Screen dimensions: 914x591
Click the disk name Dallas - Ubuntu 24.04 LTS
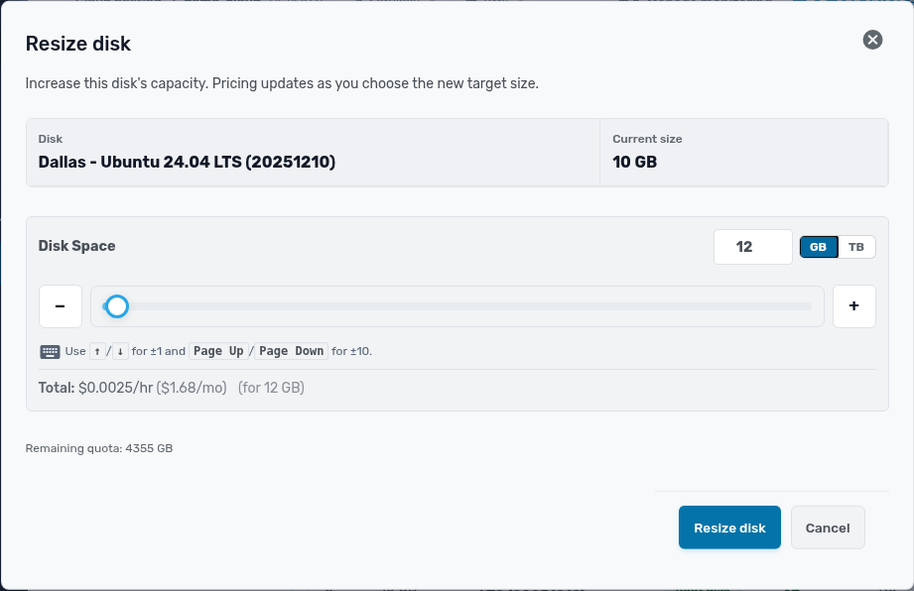[x=188, y=162]
